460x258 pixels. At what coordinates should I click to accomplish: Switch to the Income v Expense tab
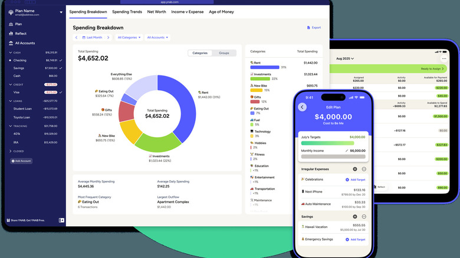(x=187, y=12)
